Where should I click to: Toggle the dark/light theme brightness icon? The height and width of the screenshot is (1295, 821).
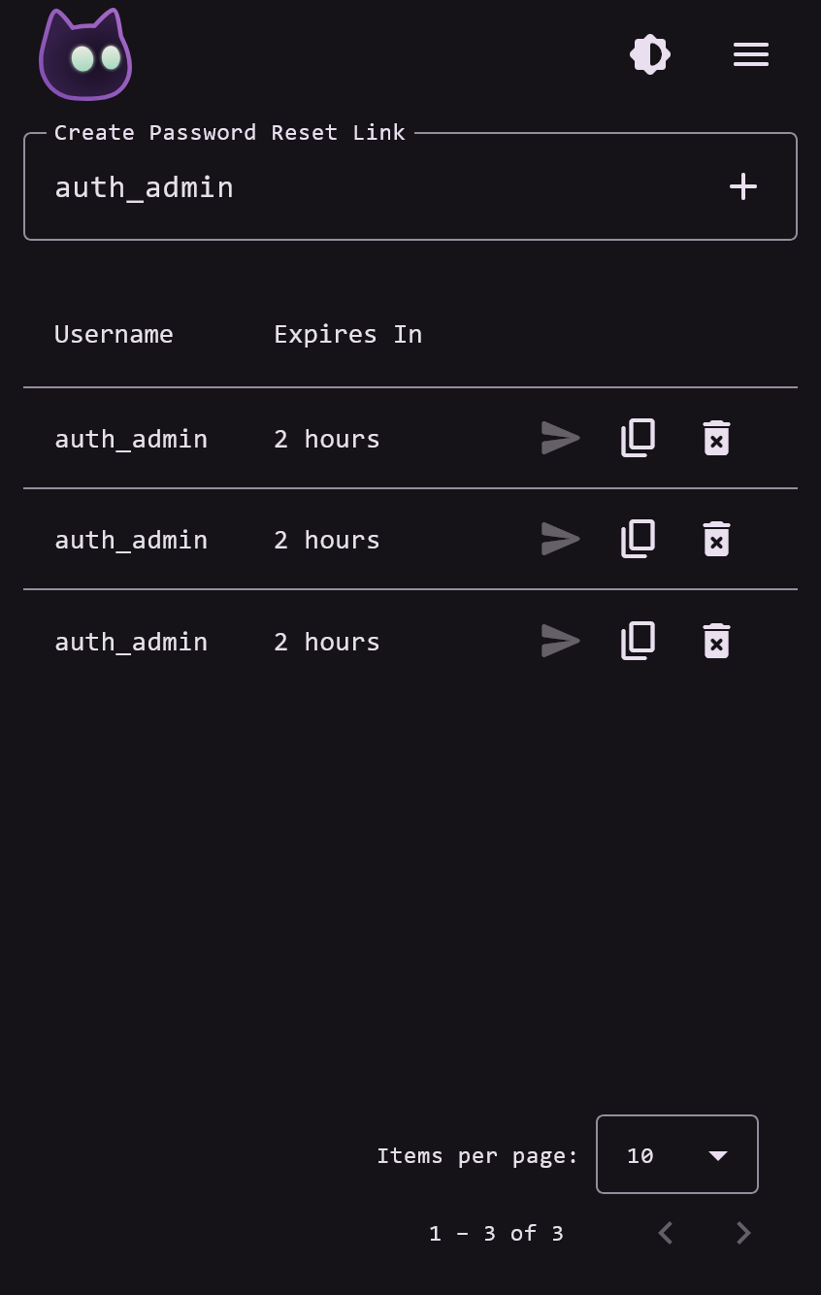[650, 54]
